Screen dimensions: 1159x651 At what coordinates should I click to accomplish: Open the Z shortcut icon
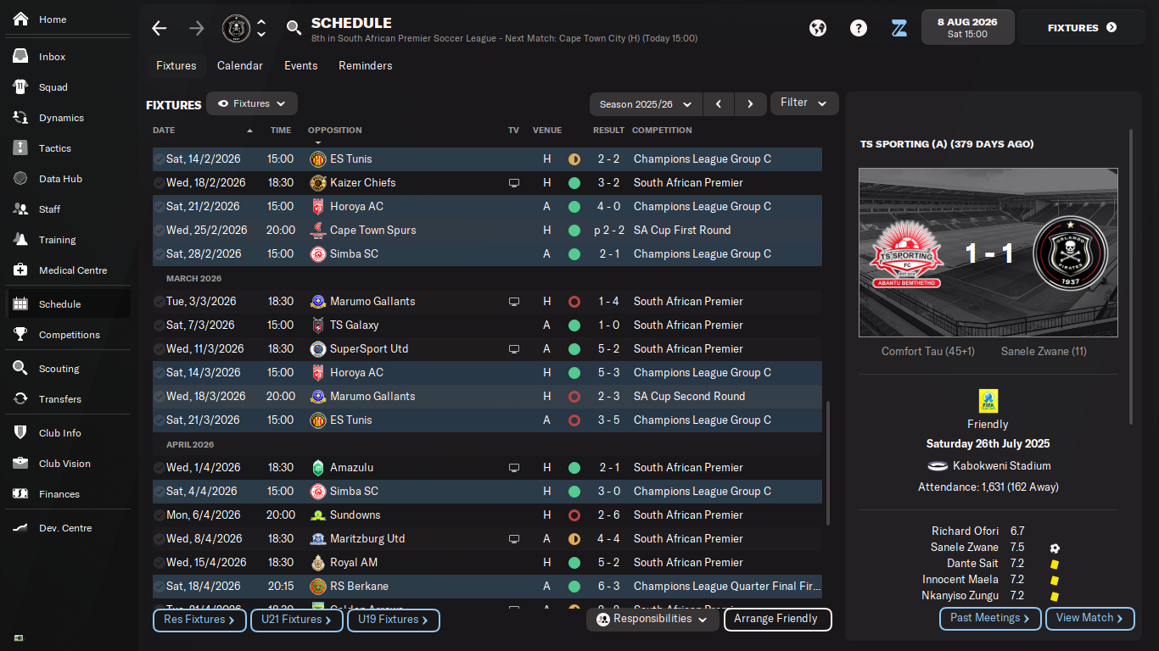(899, 28)
